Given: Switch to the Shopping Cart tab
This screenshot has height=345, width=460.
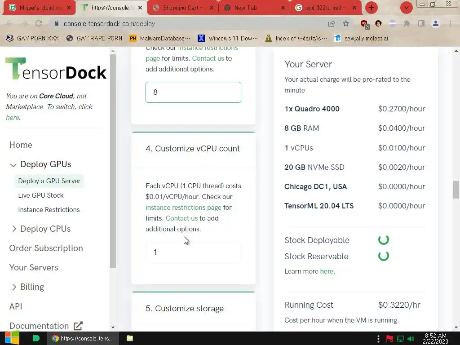Looking at the screenshot, I should point(183,8).
